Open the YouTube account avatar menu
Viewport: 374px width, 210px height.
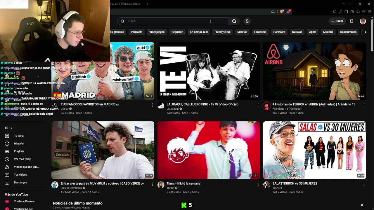(363, 21)
